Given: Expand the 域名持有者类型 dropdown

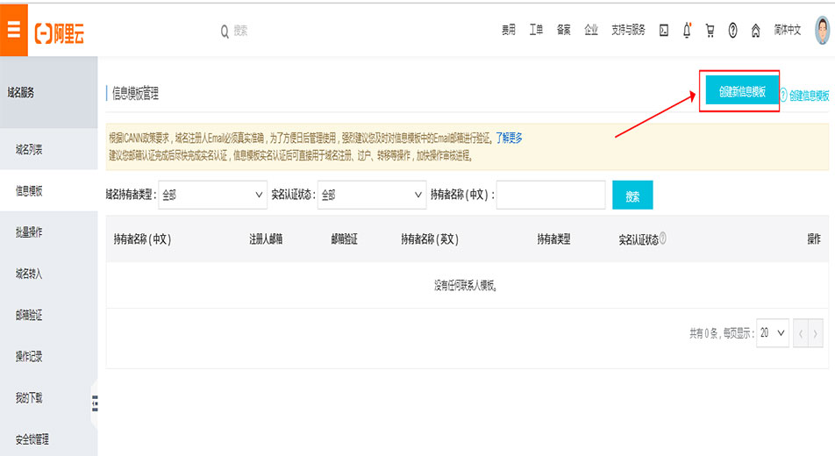Looking at the screenshot, I should (212, 196).
